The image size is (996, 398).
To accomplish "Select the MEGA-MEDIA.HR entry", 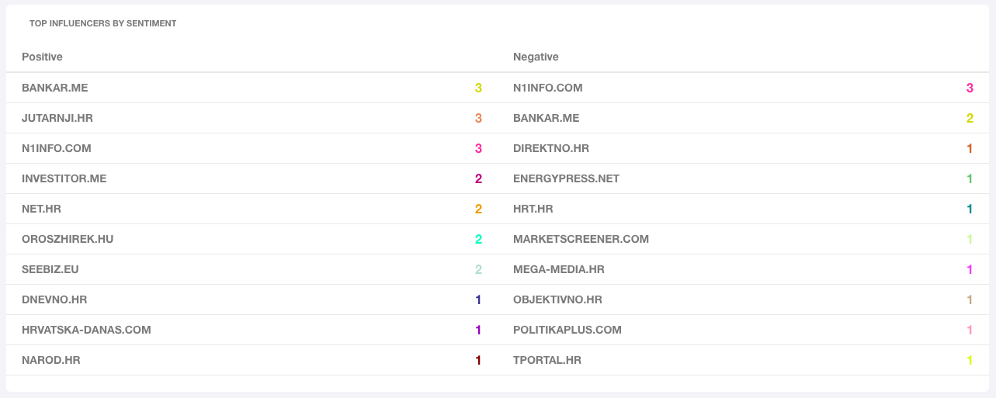I will tap(559, 269).
